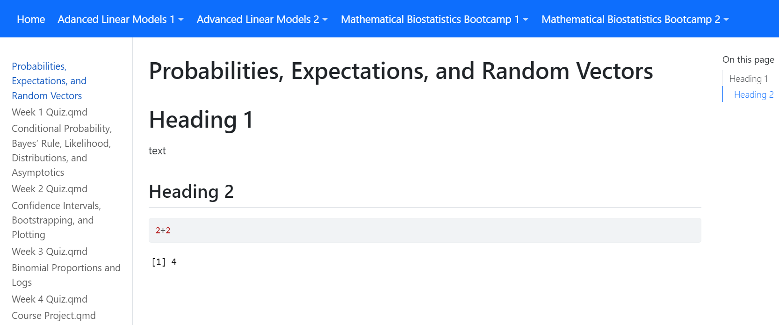779x325 pixels.
Task: Go to Week 4 Quiz.qmd
Action: [50, 299]
